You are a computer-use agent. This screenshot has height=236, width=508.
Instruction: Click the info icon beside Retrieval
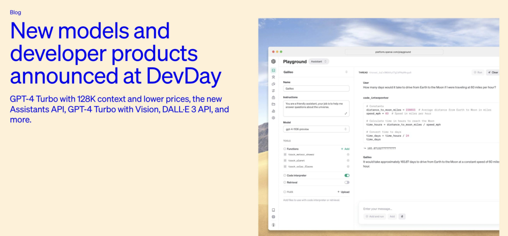click(285, 182)
